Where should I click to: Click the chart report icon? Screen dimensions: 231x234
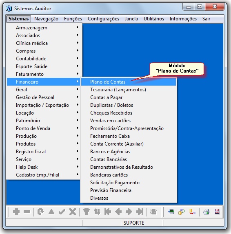pyautogui.click(x=217, y=212)
